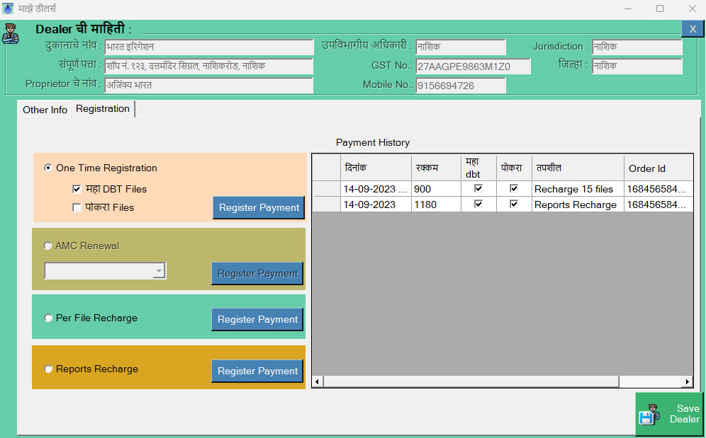This screenshot has width=706, height=438.
Task: Click the GST No. input field
Action: (473, 67)
